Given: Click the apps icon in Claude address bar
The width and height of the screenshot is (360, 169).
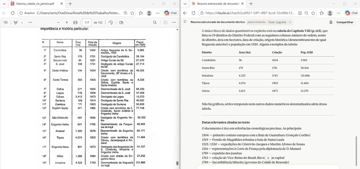Looking at the screenshot, I should pyautogui.click(x=300, y=13).
